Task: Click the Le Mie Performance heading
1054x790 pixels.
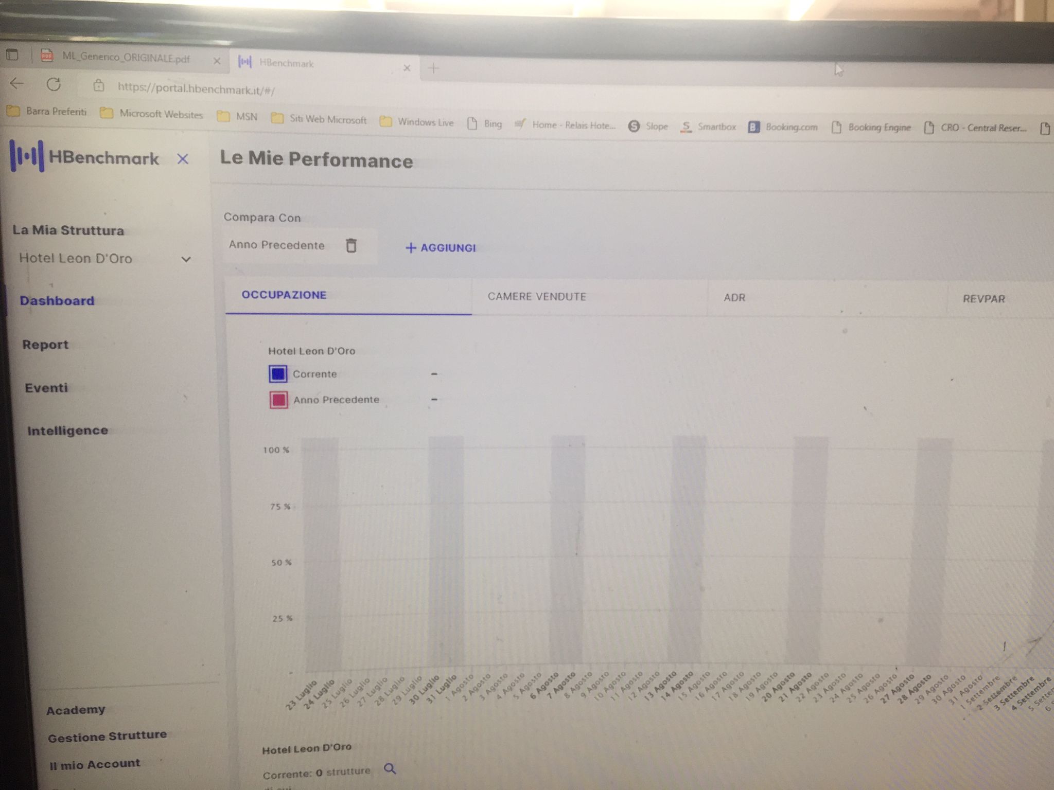Action: pos(317,159)
